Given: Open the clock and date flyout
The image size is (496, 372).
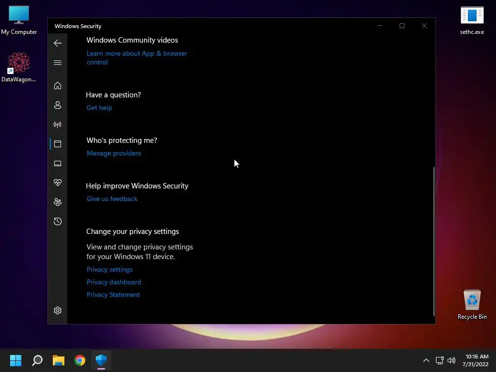Looking at the screenshot, I should point(476,360).
